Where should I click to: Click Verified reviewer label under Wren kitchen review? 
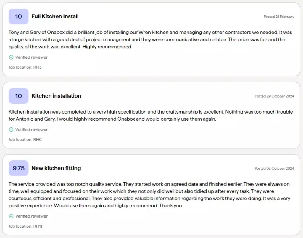pyautogui.click(x=31, y=57)
